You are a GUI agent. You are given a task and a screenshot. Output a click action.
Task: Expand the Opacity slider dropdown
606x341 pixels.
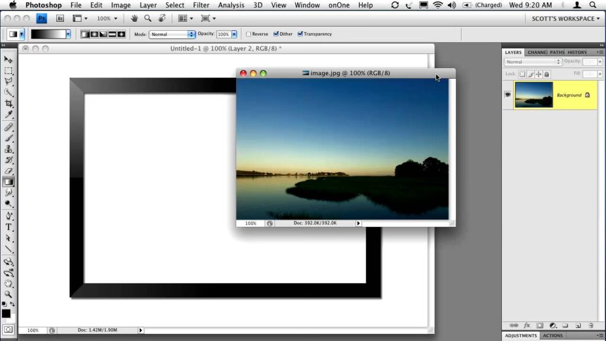coord(234,34)
